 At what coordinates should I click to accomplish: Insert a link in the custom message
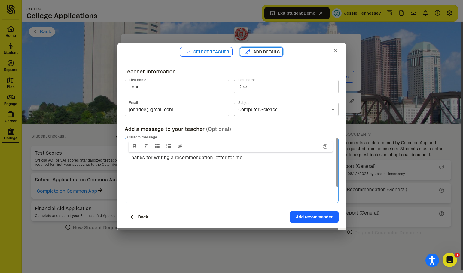pyautogui.click(x=180, y=146)
